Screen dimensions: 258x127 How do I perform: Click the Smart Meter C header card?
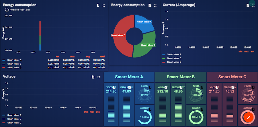232,77
